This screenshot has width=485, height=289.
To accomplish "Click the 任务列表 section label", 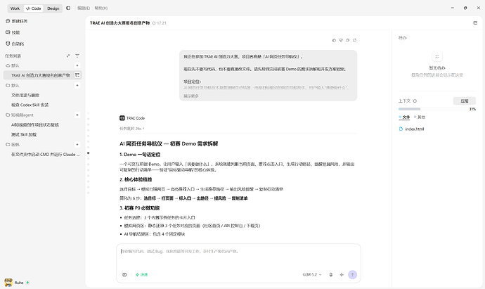I will click(13, 56).
